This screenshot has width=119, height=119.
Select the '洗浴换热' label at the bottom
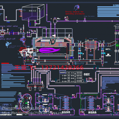[x=66, y=112]
